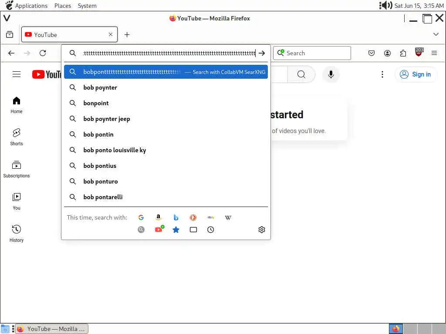Search this time with Wikipedia

coord(228,217)
